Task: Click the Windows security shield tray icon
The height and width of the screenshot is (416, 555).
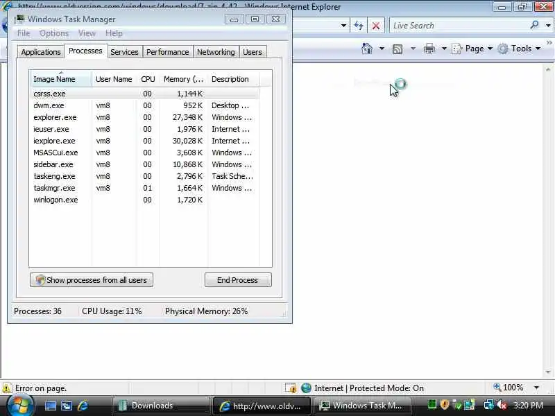Action: 445,404
